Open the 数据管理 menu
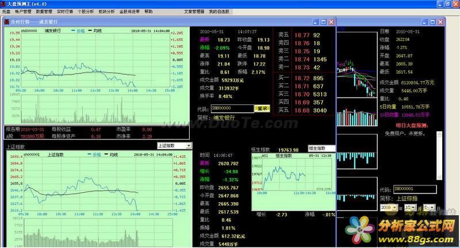This screenshot has width=460, height=248. (x=44, y=11)
